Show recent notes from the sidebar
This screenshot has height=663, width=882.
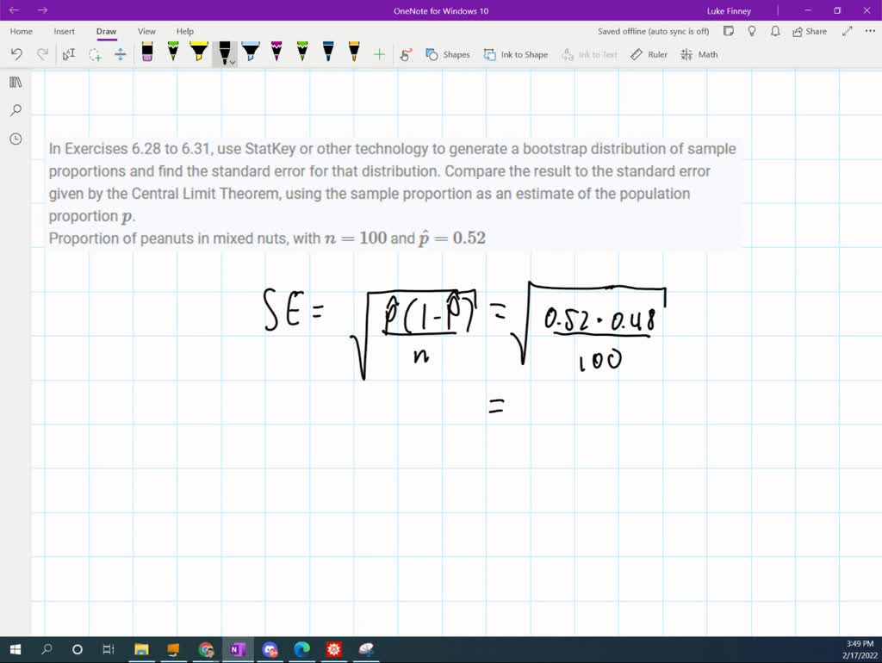16,139
